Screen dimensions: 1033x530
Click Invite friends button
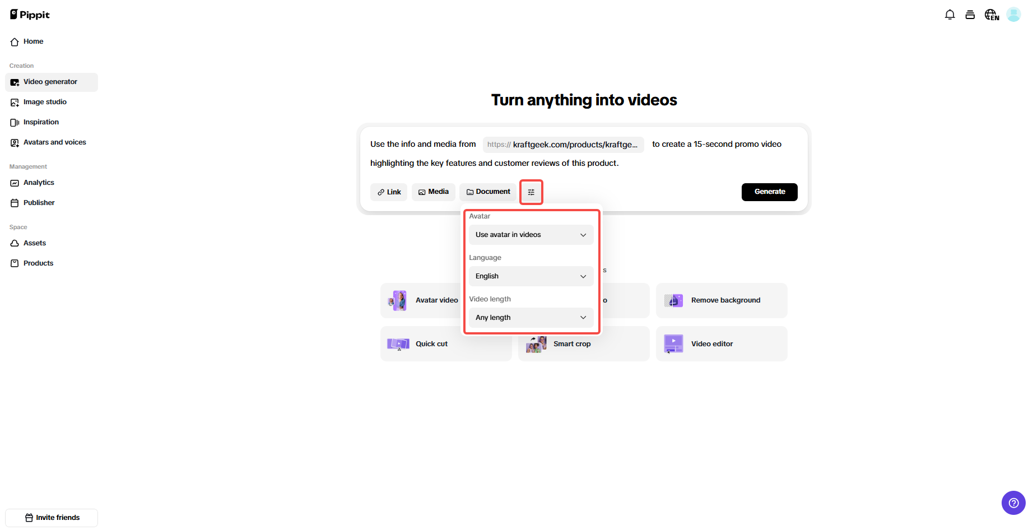click(52, 518)
